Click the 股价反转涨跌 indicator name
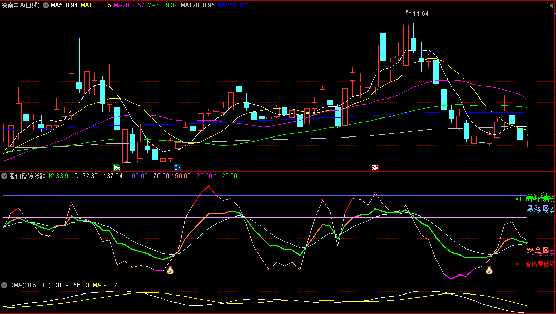 (27, 176)
